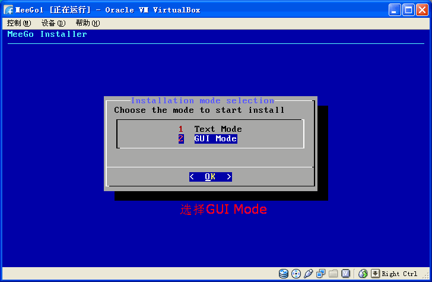Click the window title bar text

tap(108, 10)
